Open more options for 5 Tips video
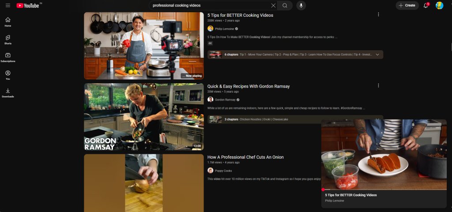This screenshot has height=212, width=452. pos(378,15)
